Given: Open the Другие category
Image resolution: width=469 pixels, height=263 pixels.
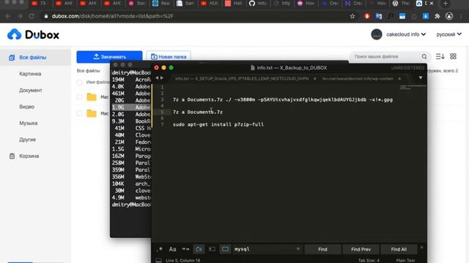Looking at the screenshot, I should point(28,140).
